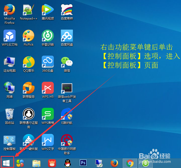Launch Photoshop from the taskbar

tap(83, 163)
